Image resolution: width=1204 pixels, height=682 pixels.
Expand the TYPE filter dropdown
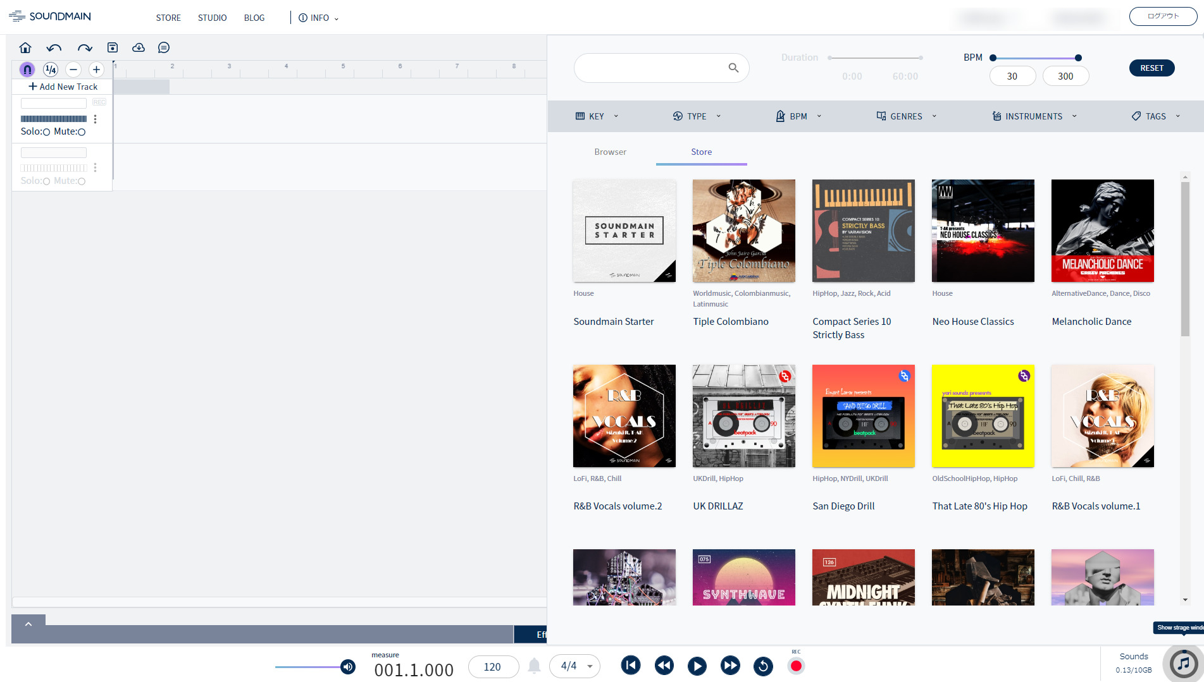pos(697,116)
